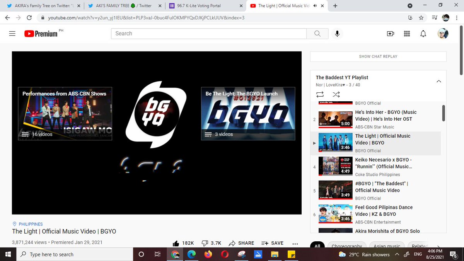Bookmark this page with star icon

421,18
